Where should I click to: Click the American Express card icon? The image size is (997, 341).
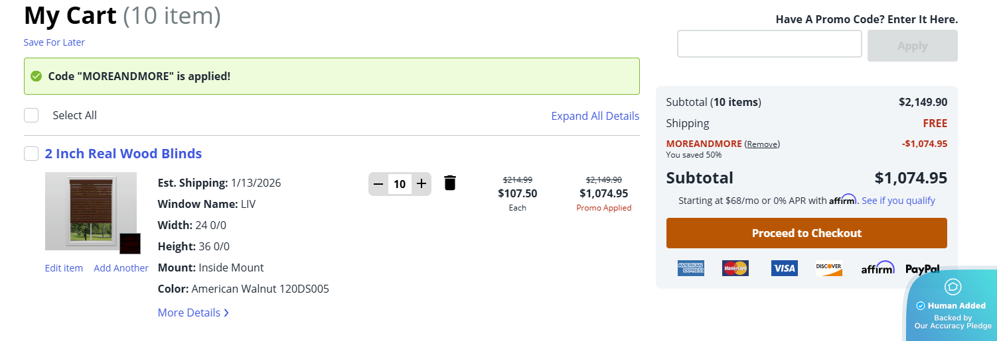(690, 268)
